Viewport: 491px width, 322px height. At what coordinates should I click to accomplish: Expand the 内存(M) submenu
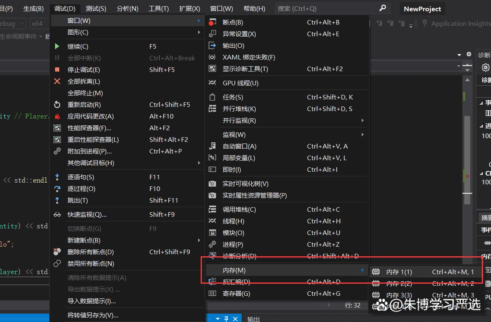[x=362, y=270]
